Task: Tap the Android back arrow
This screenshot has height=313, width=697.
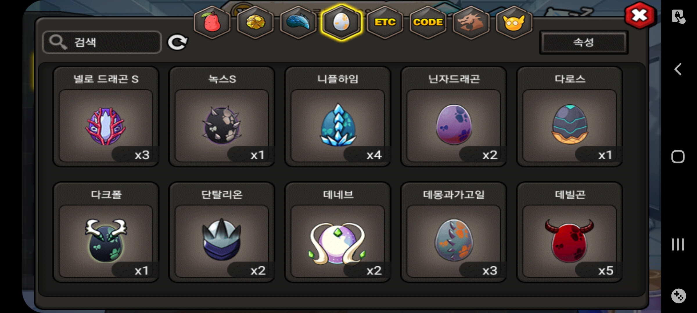Action: (x=678, y=69)
